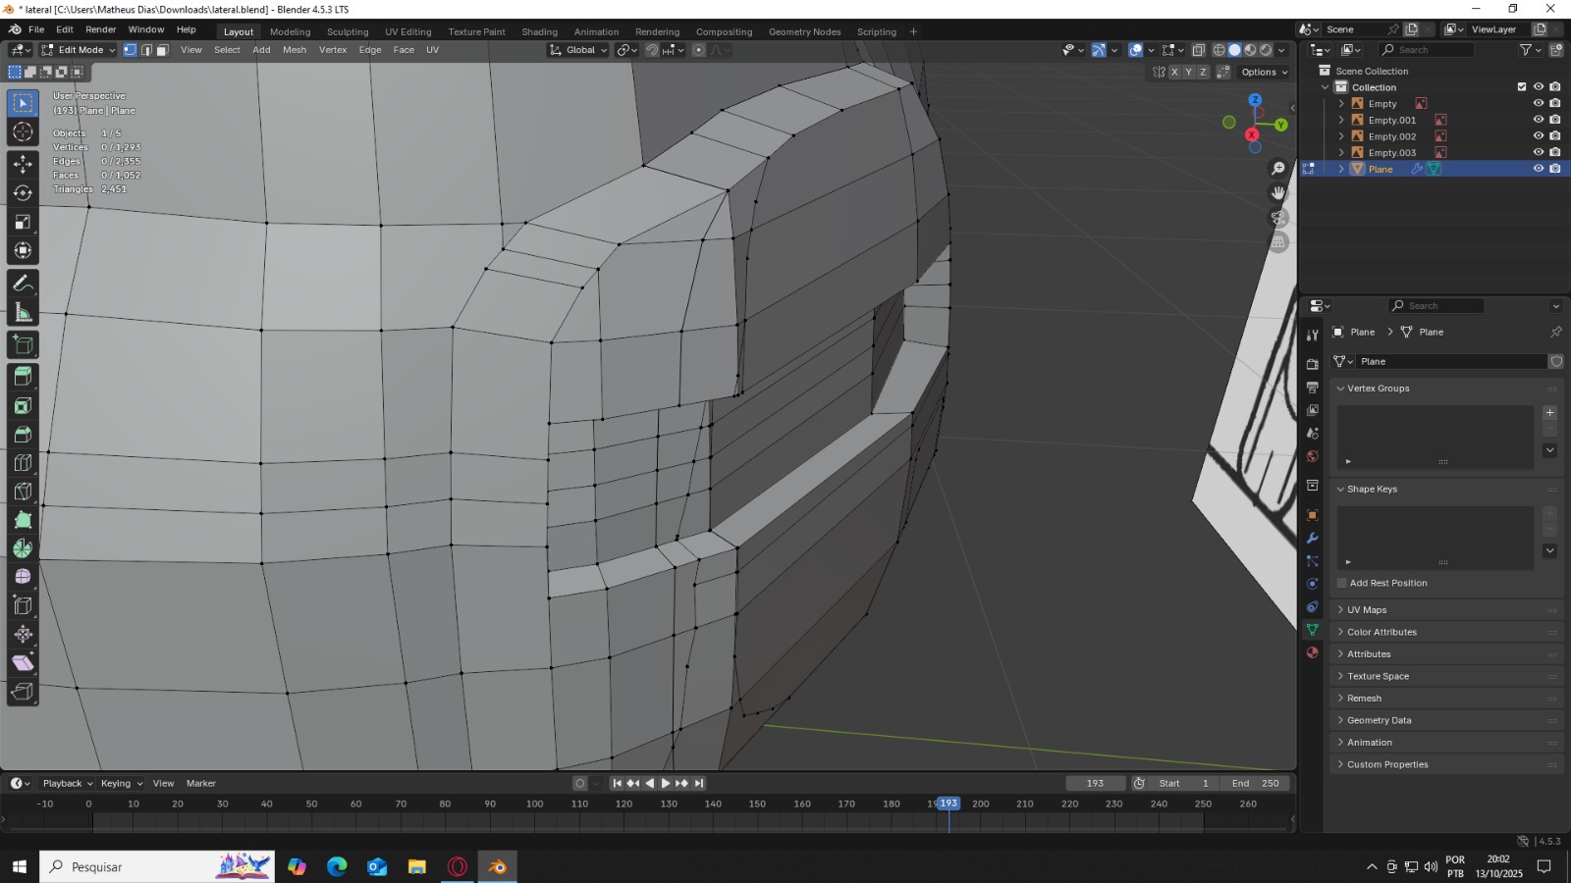Click the End frame field
Viewport: 1571px width, 883px height.
[1256, 783]
